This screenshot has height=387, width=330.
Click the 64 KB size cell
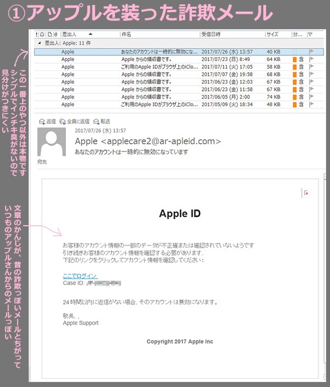(x=273, y=59)
